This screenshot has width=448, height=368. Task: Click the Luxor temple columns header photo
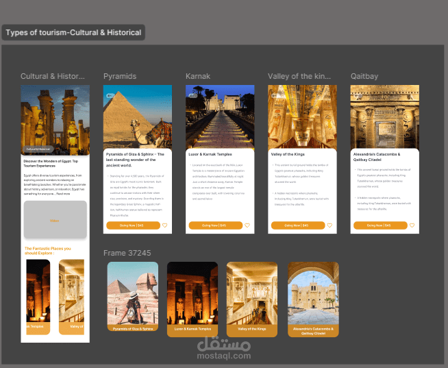[x=55, y=119]
